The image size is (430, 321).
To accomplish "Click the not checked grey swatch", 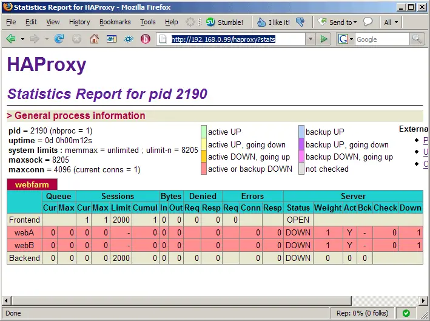I will (x=301, y=169).
